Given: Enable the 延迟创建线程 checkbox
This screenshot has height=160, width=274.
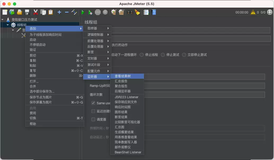Looking at the screenshot, I should click(x=93, y=111).
